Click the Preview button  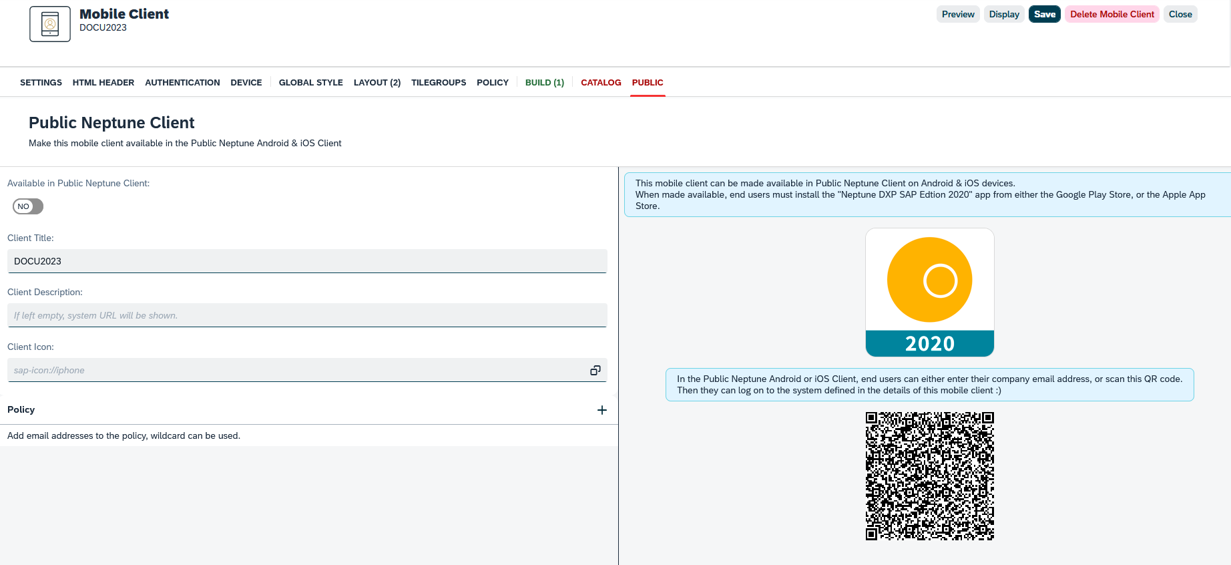[x=958, y=14]
